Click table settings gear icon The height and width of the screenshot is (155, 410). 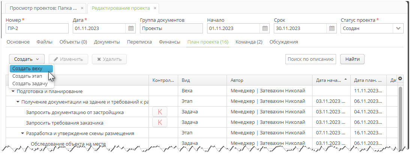pos(400,78)
